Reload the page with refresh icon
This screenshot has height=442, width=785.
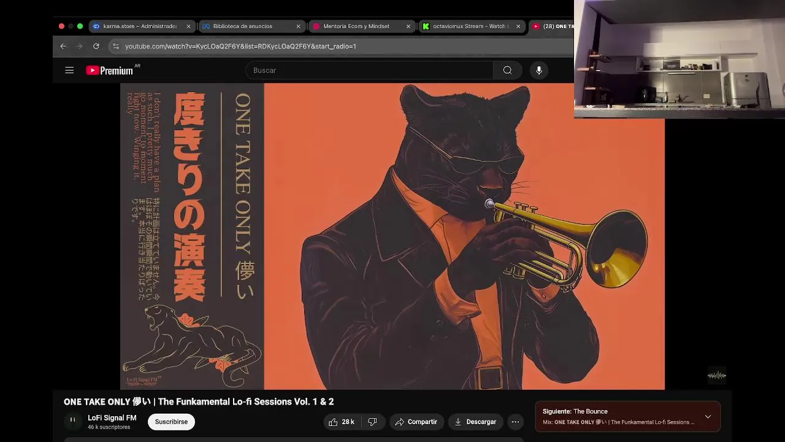click(96, 46)
